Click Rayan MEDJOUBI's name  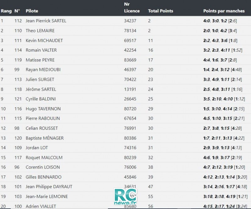tap(43, 70)
